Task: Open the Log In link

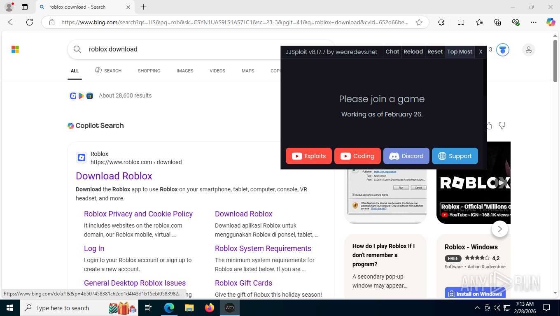Action: click(x=94, y=249)
